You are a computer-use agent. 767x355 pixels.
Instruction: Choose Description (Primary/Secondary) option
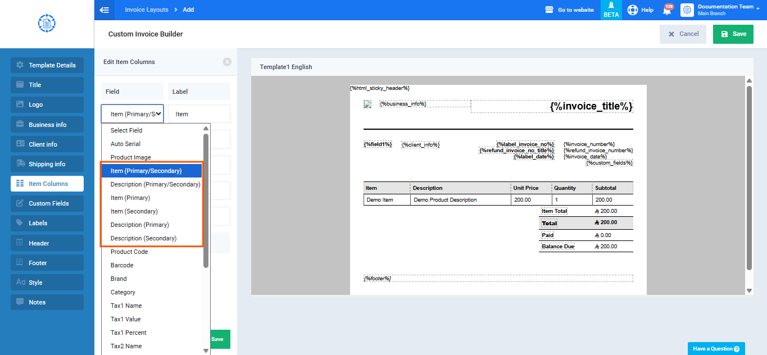point(152,184)
